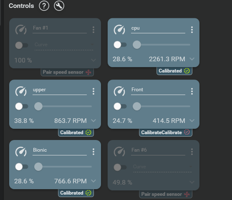The image size is (232, 200).
Task: Open the three-dot menu on Fan #1 card
Action: (x=93, y=30)
